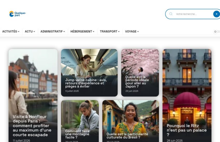Image resolution: width=220 pixels, height=142 pixels.
Task: Expand the ACTU menu chevron
Action: click(34, 31)
